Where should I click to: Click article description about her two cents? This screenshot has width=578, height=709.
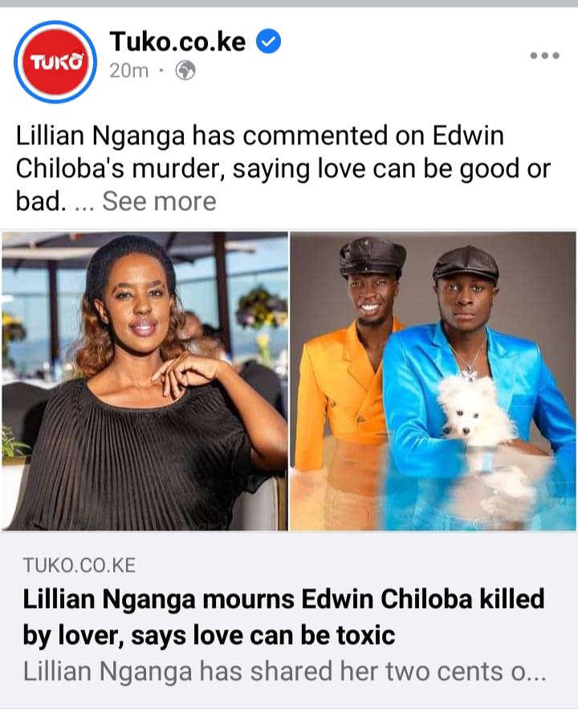pyautogui.click(x=285, y=671)
